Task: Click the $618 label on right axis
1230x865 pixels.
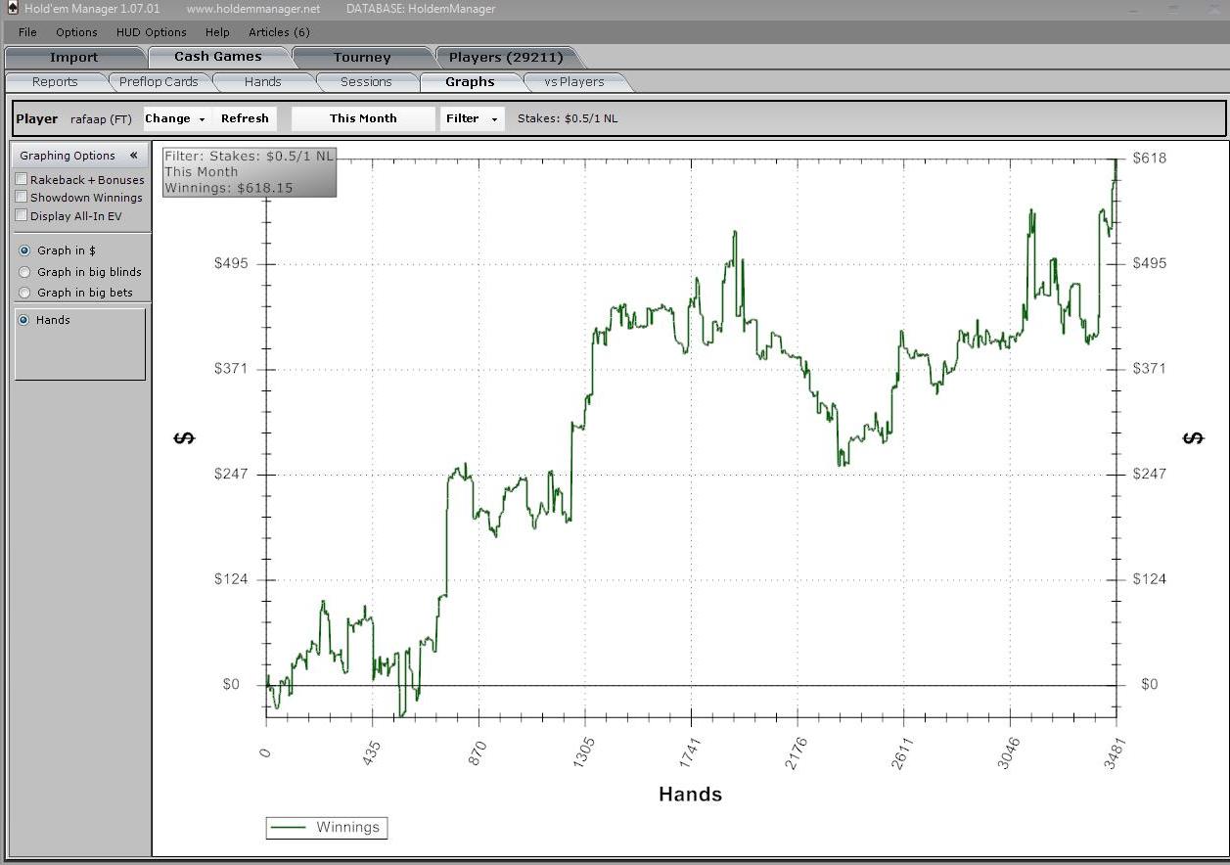Action: click(1150, 158)
